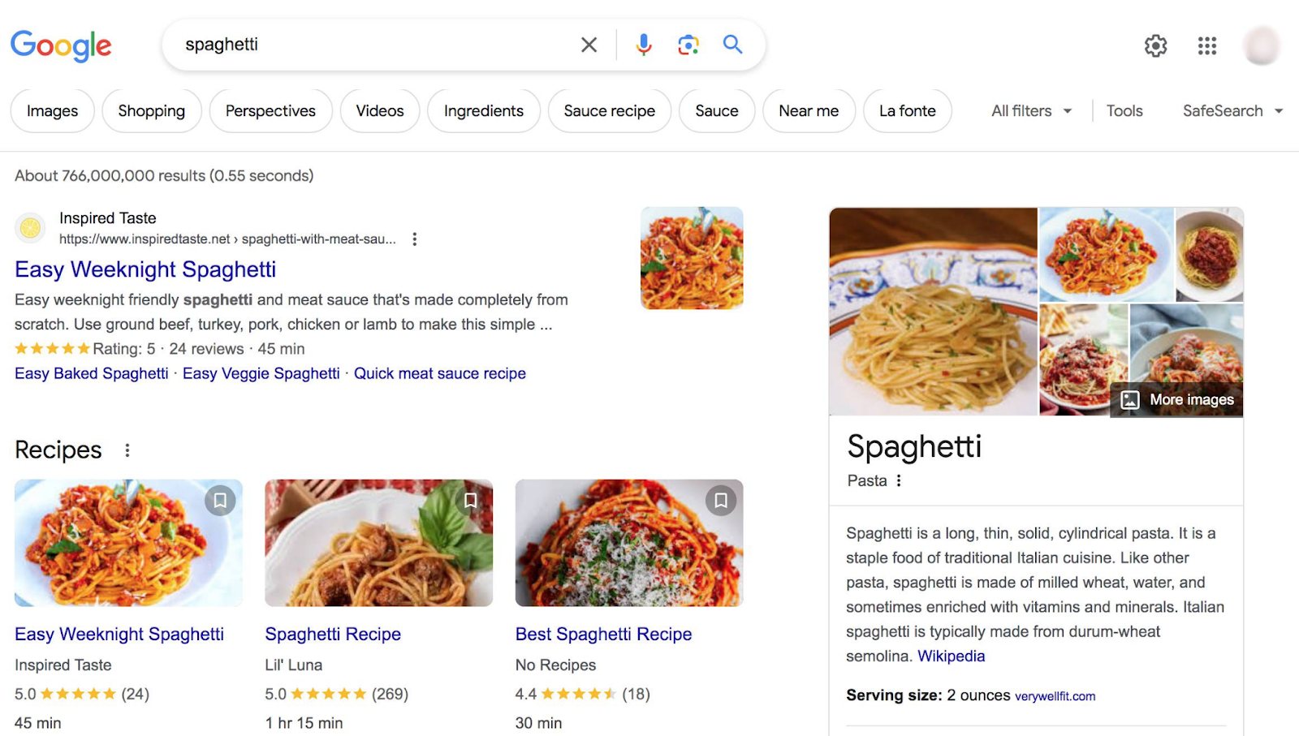
Task: Expand the All filters dropdown
Action: [x=1029, y=110]
